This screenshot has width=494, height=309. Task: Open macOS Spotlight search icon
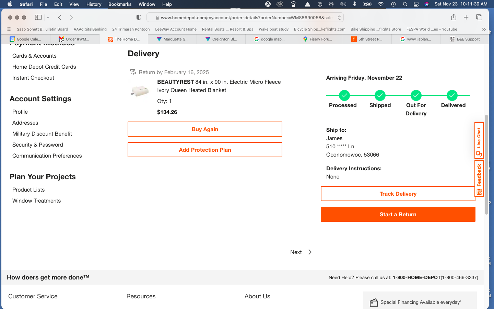[x=405, y=4]
